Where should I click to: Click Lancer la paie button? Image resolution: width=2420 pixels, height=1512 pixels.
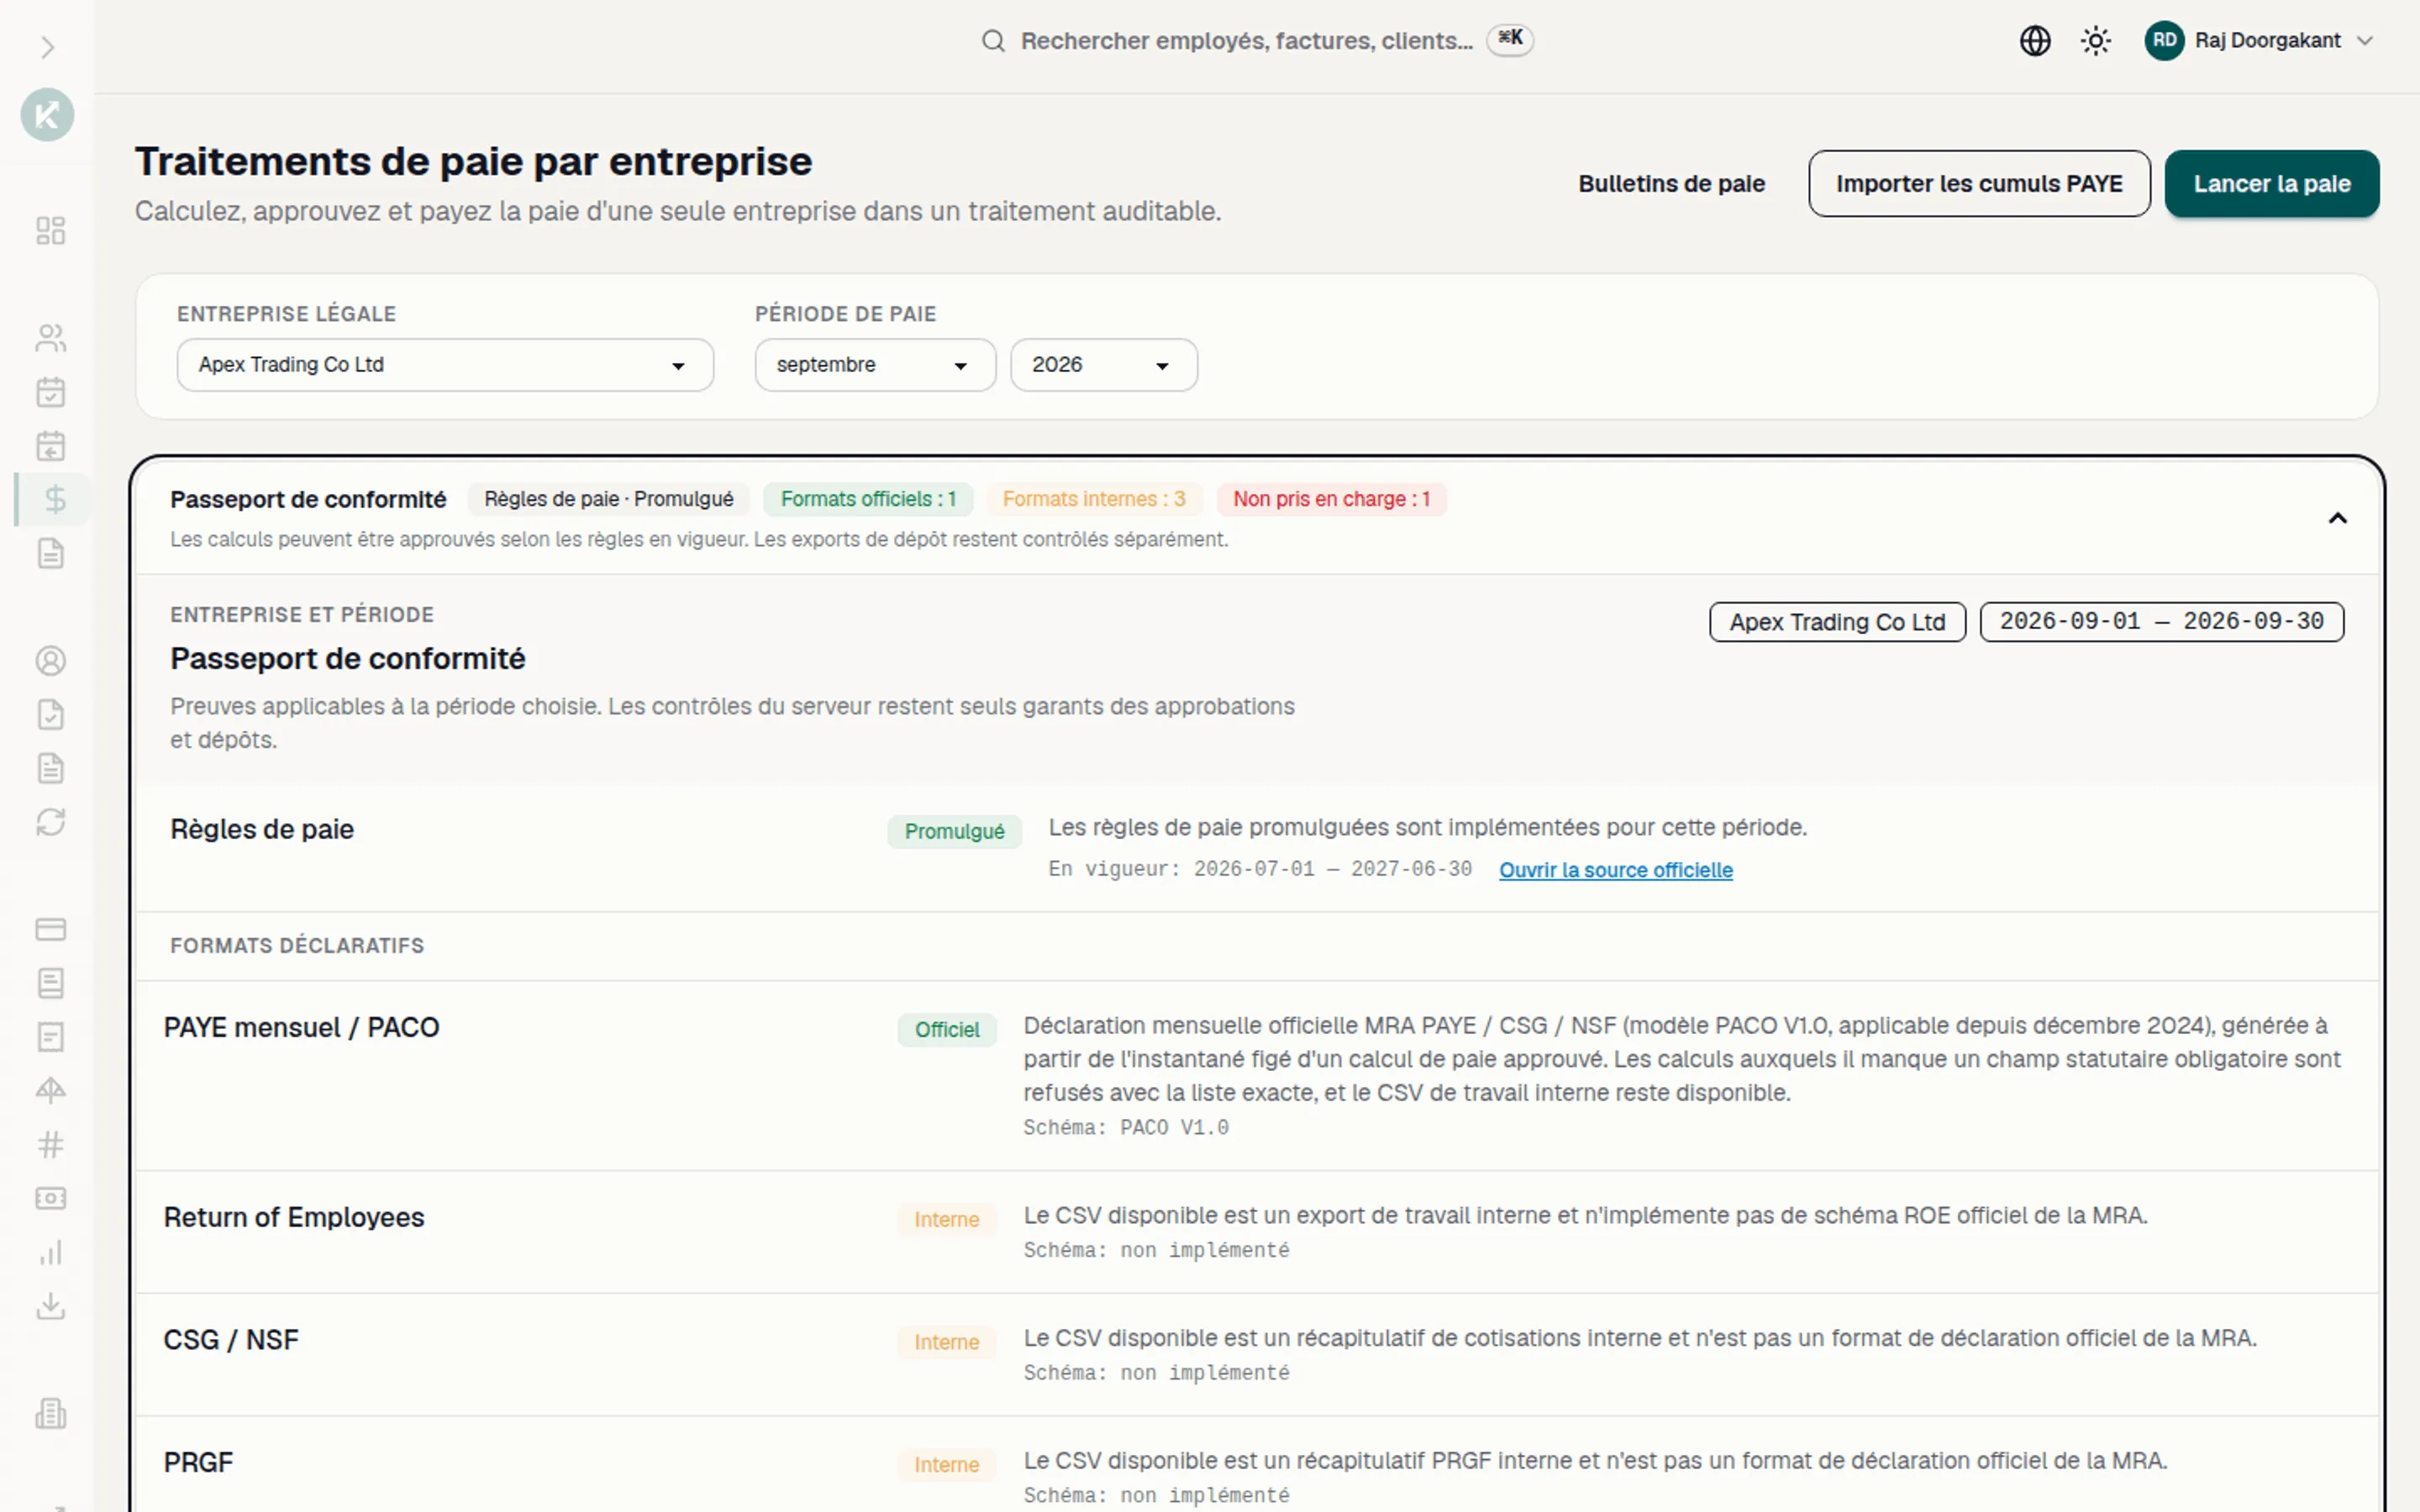click(x=2272, y=184)
